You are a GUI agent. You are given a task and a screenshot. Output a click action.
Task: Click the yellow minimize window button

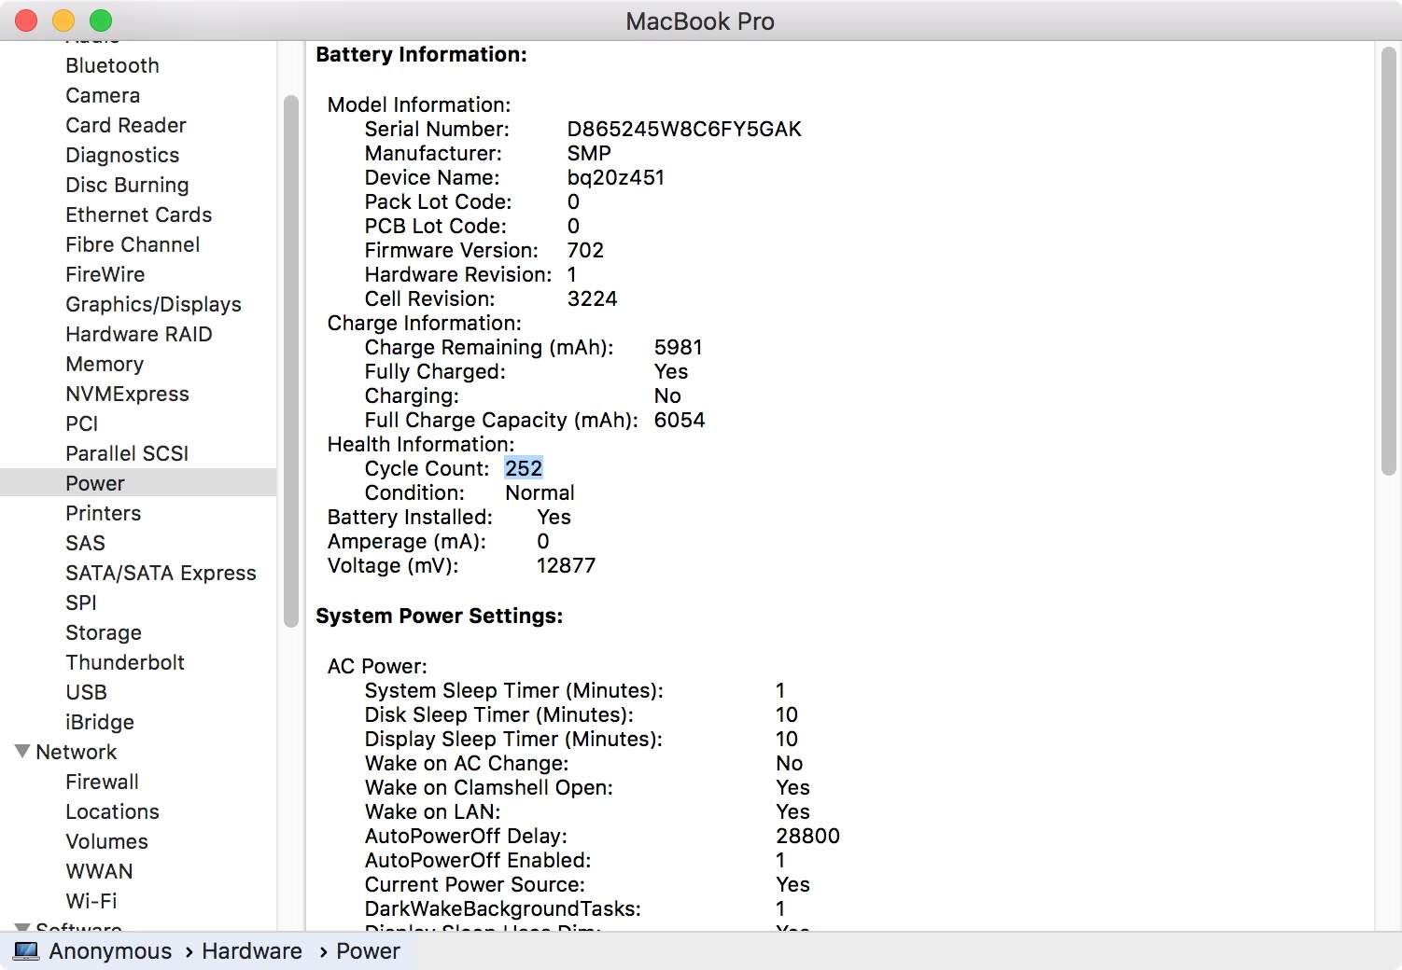63,21
